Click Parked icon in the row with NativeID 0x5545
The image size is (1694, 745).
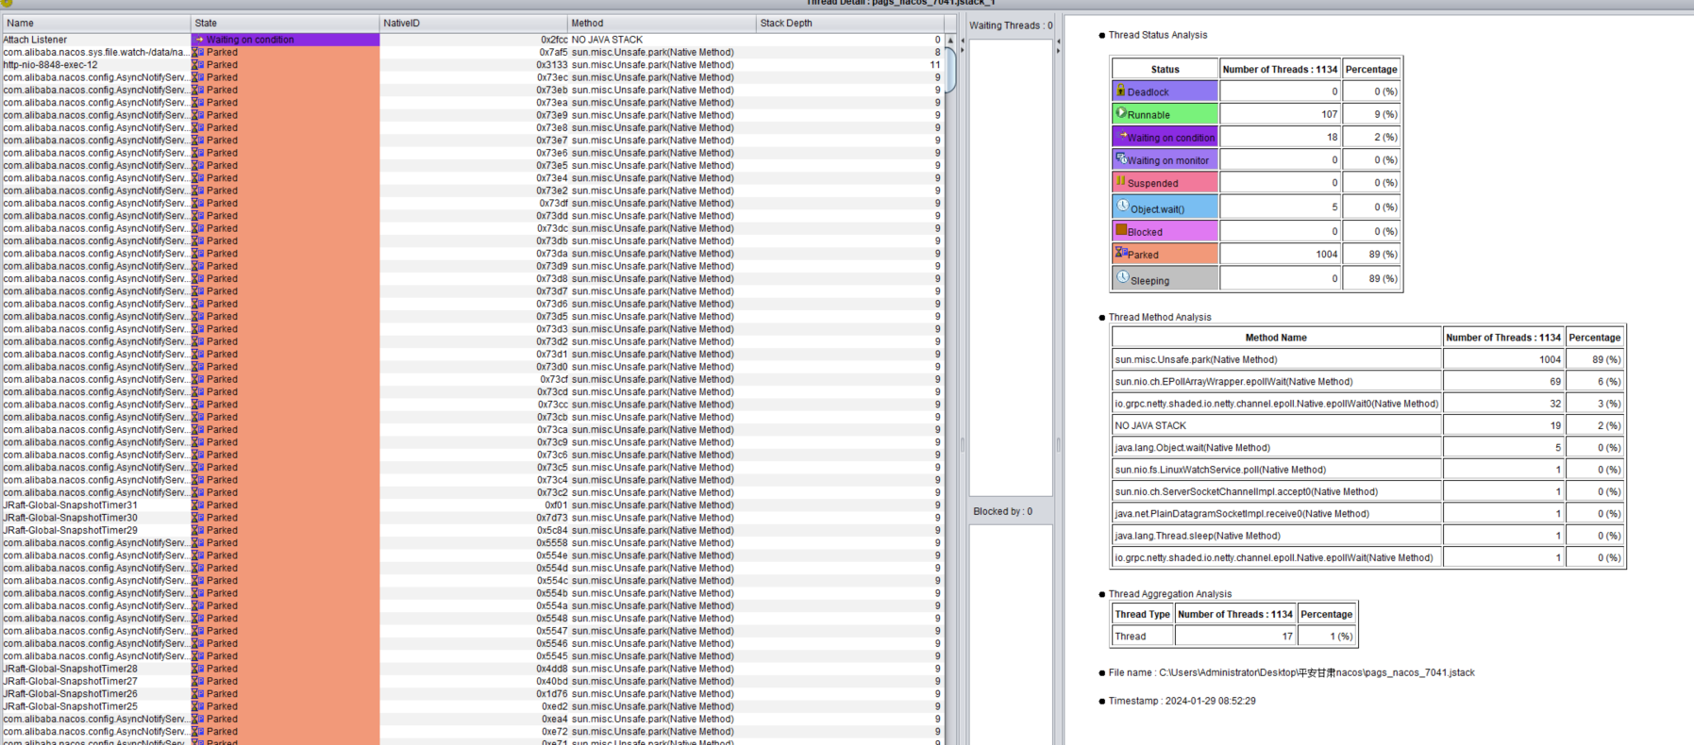click(x=198, y=656)
